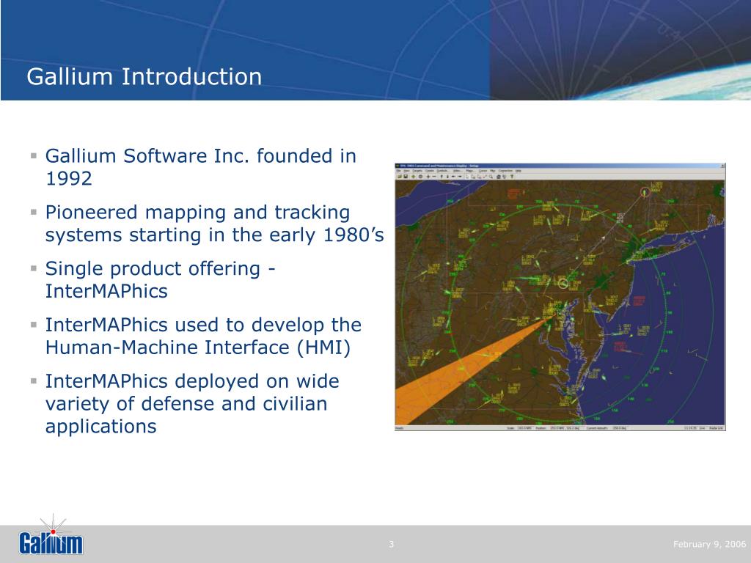
Task: Click the open-folder toolbar icon
Action: pyautogui.click(x=399, y=177)
